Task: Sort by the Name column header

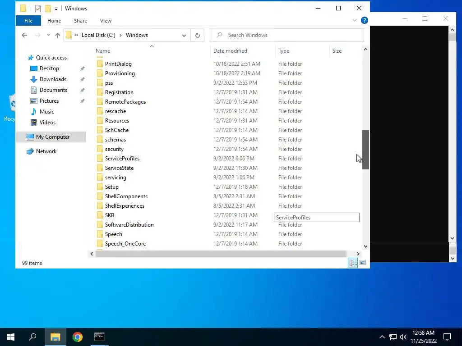Action: point(103,51)
